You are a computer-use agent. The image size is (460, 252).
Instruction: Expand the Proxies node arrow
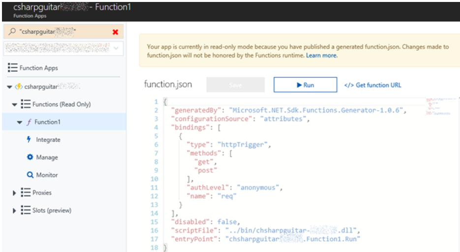click(x=14, y=193)
